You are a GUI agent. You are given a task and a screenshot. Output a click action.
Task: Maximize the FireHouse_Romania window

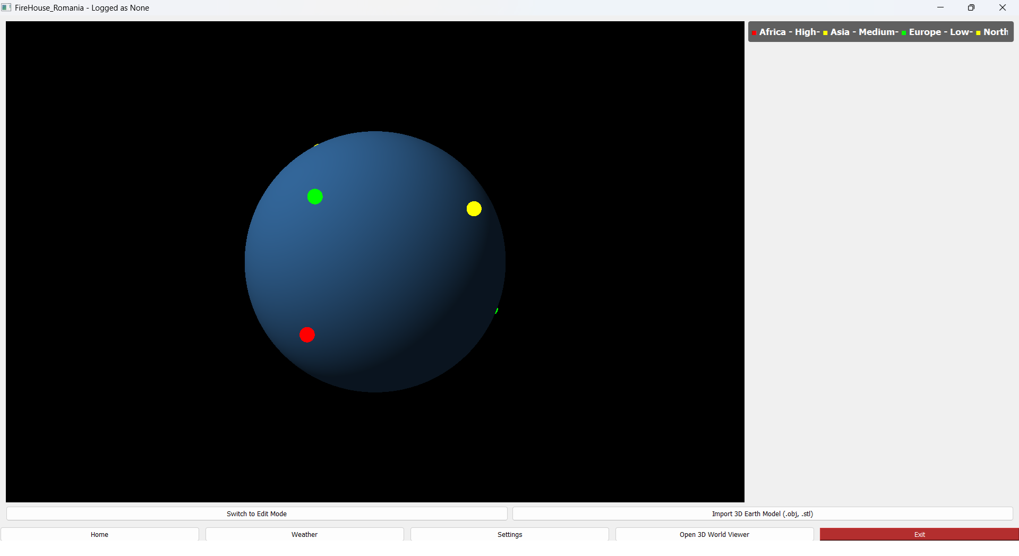(x=971, y=7)
